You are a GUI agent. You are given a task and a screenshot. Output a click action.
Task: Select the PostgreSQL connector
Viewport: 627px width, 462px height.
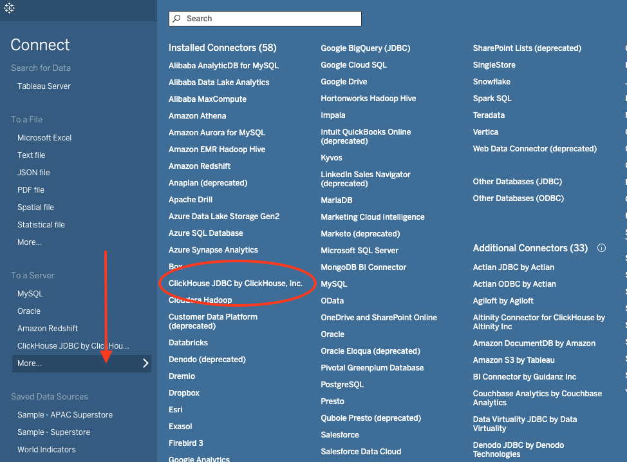(x=342, y=385)
